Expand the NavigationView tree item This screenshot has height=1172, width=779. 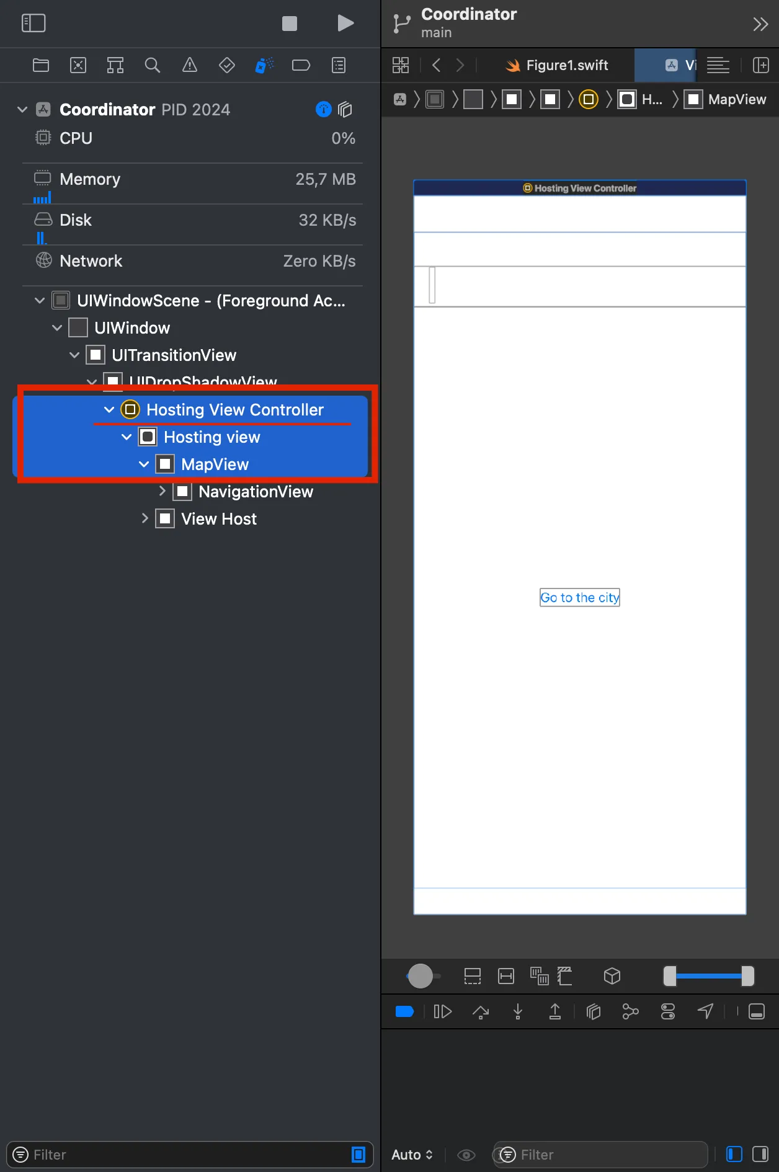click(162, 491)
